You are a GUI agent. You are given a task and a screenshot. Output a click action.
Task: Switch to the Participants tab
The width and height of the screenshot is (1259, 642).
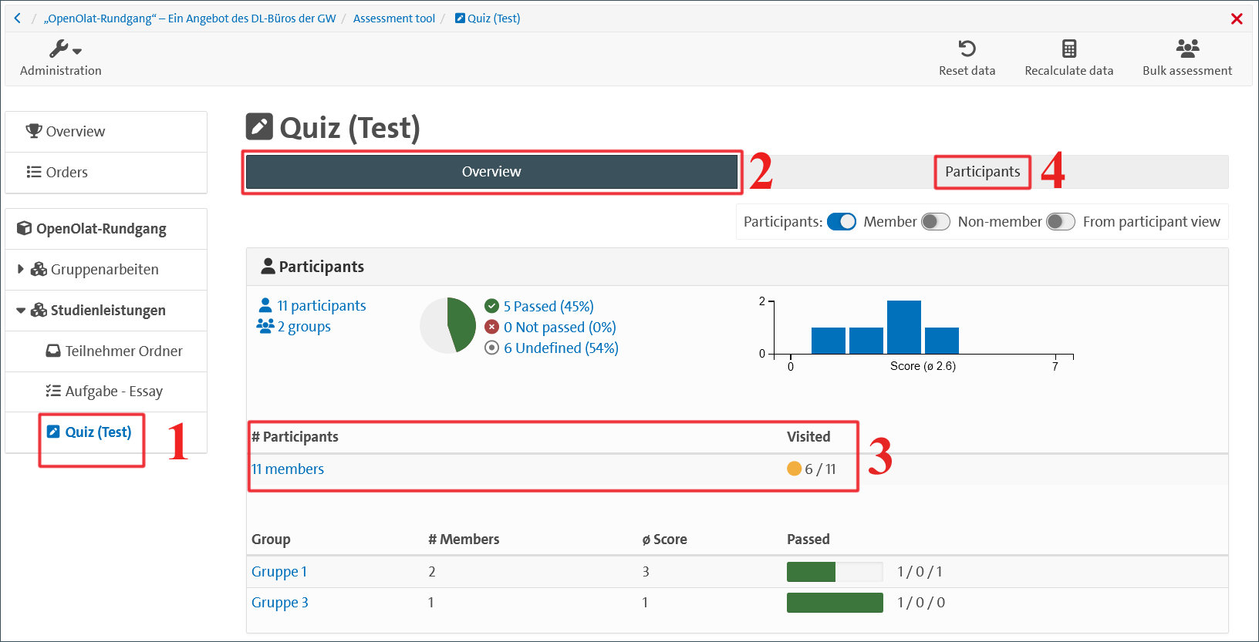coord(982,172)
